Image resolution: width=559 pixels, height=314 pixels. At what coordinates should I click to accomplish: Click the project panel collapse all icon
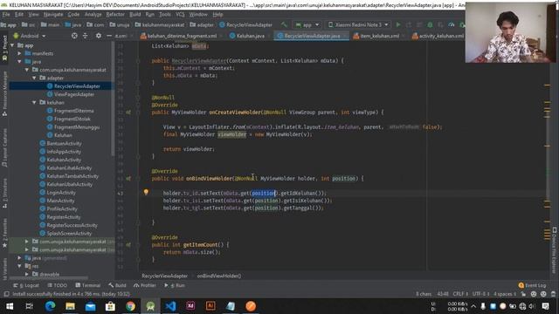click(x=86, y=36)
